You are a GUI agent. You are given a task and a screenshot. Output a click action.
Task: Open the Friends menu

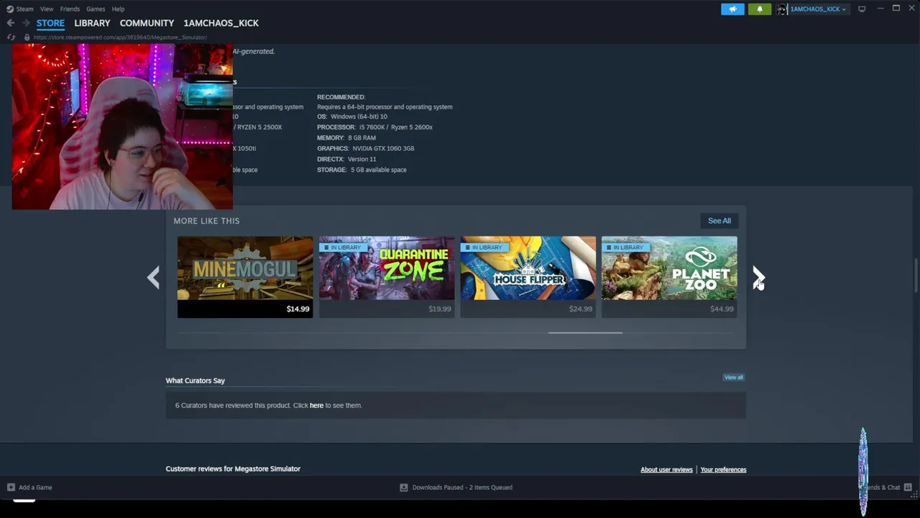[x=70, y=9]
